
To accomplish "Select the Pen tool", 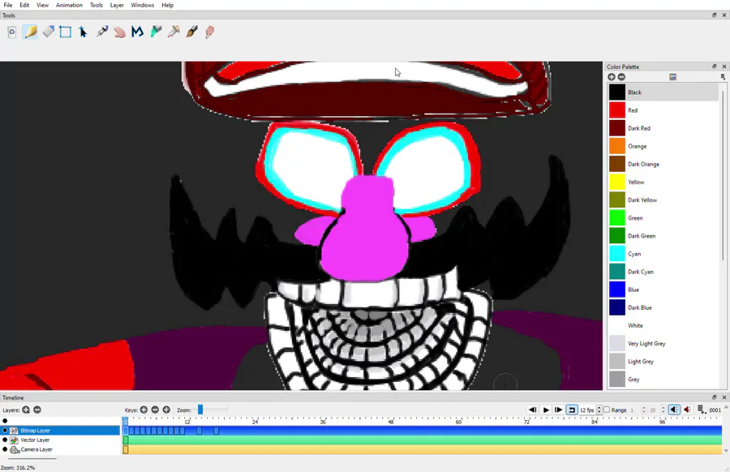I will (102, 32).
